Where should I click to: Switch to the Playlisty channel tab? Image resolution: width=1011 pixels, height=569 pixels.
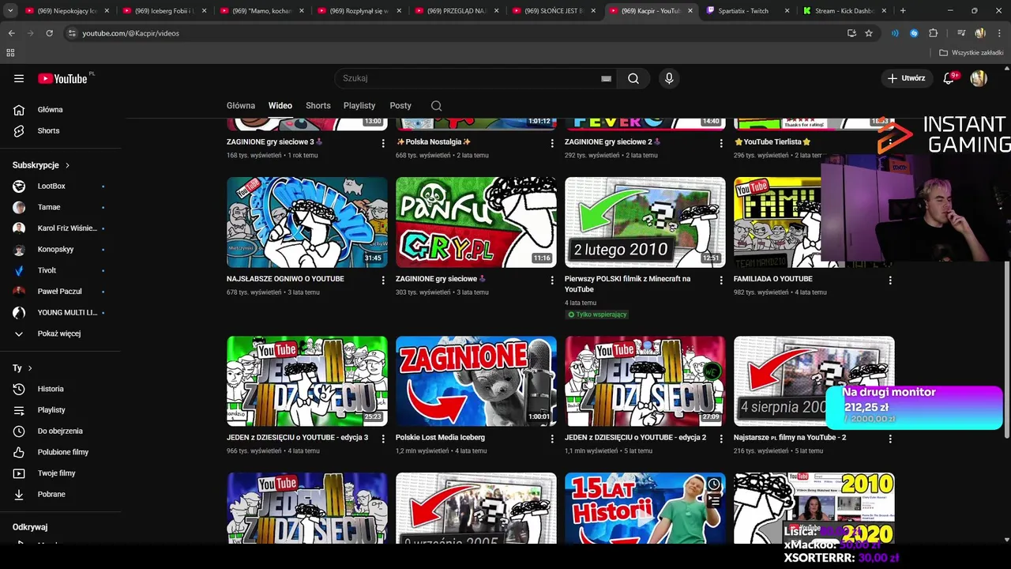pos(359,105)
